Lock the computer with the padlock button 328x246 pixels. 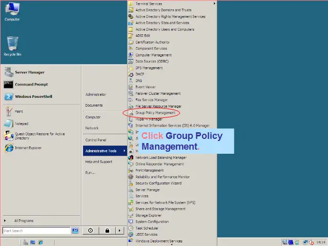tap(107, 231)
